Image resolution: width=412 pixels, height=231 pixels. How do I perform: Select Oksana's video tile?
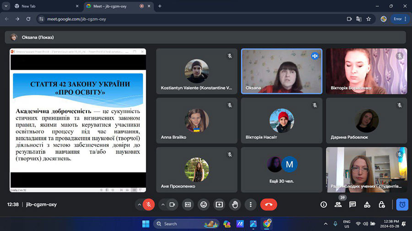(x=282, y=71)
